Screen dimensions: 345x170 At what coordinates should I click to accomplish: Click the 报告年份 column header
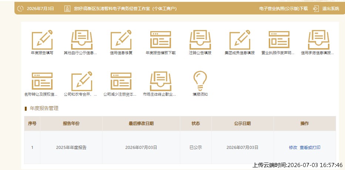click(71, 124)
